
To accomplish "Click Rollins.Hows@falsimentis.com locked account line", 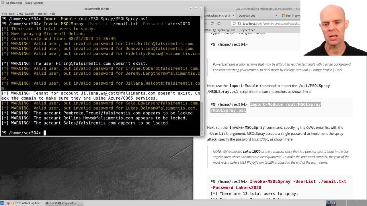I will pyautogui.click(x=94, y=118).
